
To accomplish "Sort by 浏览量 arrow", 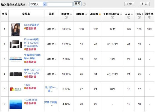I will (x=86, y=14).
